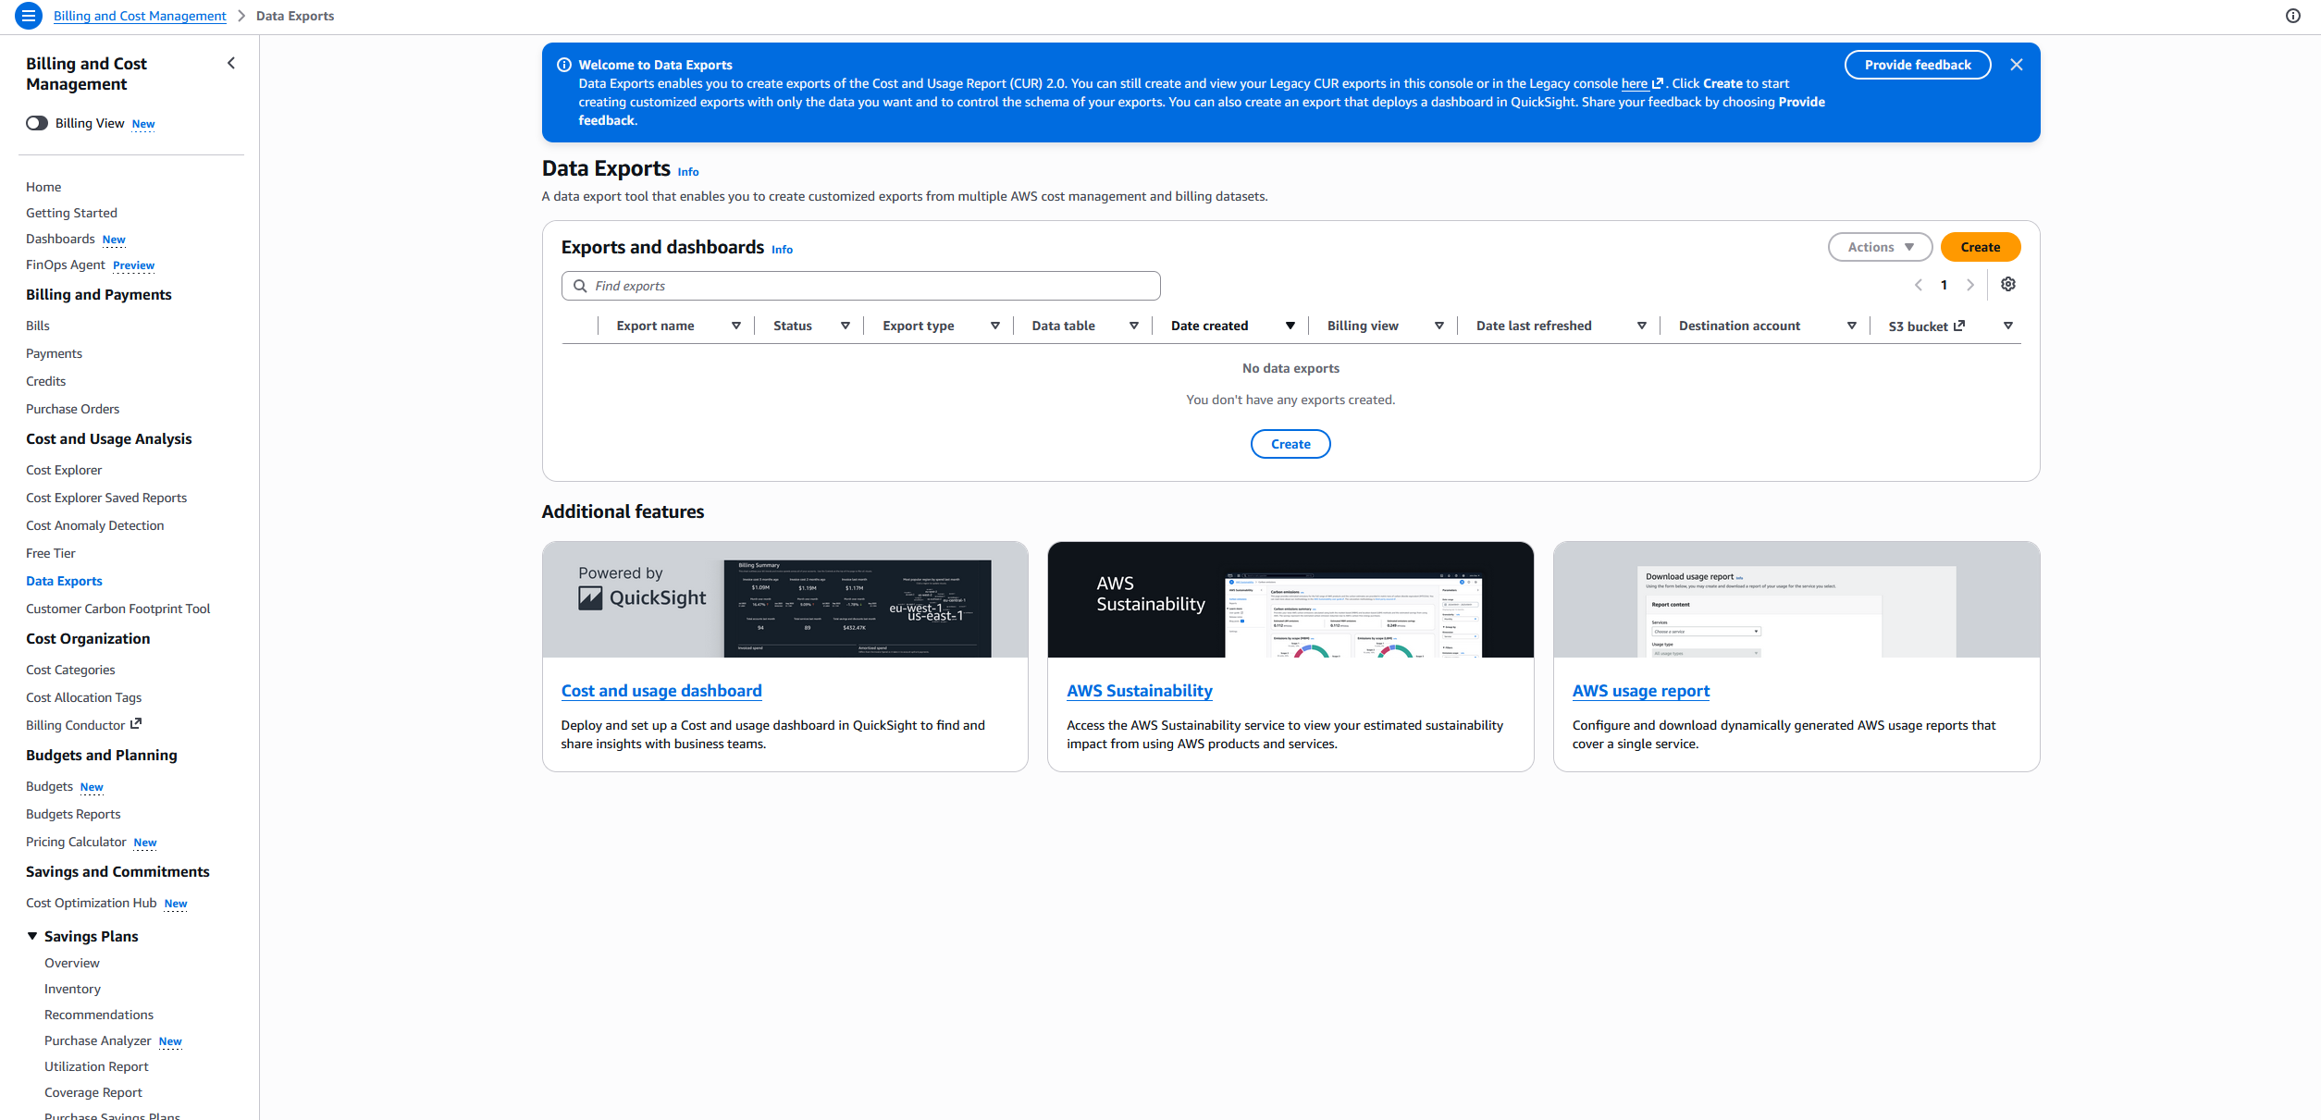
Task: Open Purchase Analyzer in the sidebar
Action: pyautogui.click(x=97, y=1040)
